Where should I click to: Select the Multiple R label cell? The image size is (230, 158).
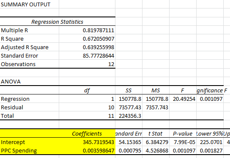tap(29, 30)
